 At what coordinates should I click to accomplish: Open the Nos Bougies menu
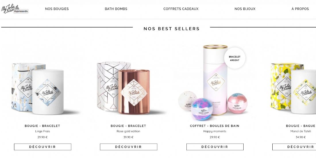[57, 9]
